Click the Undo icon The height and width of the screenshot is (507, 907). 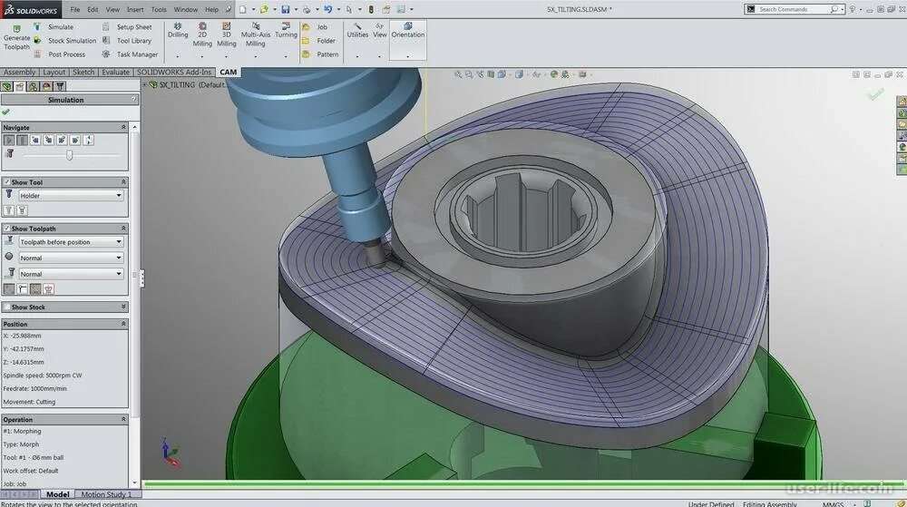tap(328, 9)
